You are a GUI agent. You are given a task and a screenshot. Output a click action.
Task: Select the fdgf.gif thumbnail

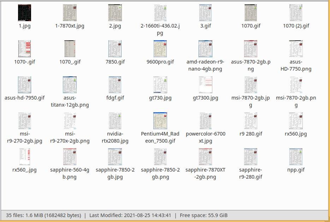point(115,84)
